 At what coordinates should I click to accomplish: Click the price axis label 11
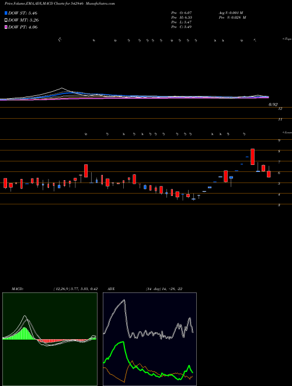[280, 119]
